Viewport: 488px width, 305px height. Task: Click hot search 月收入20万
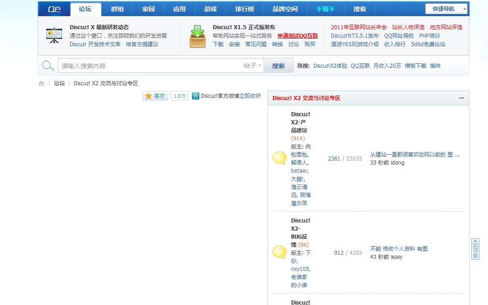coord(387,66)
